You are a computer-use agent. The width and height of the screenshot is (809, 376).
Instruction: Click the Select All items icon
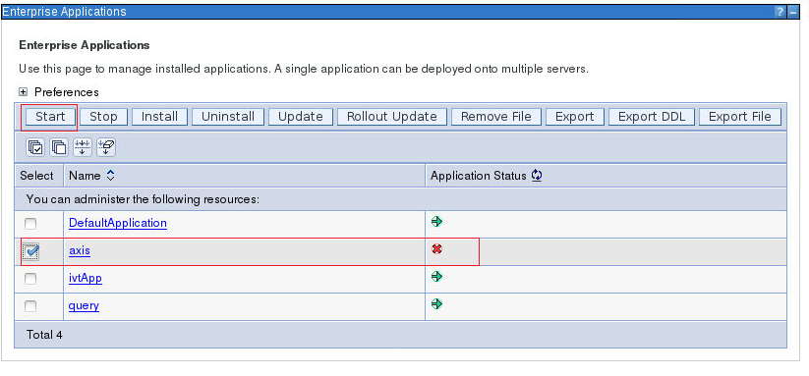[x=35, y=148]
